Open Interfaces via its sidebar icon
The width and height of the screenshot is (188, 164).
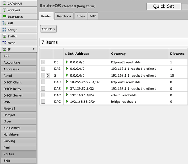pos(4,17)
